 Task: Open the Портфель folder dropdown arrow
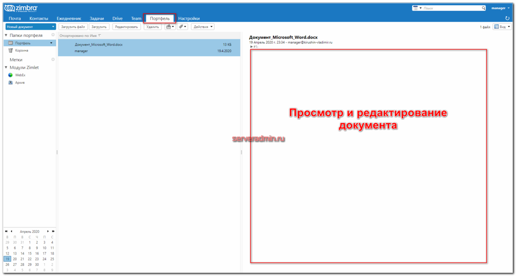(x=52, y=43)
